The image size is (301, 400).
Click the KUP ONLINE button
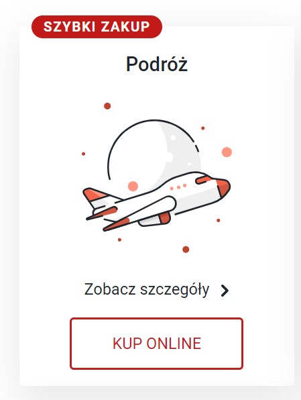156,344
